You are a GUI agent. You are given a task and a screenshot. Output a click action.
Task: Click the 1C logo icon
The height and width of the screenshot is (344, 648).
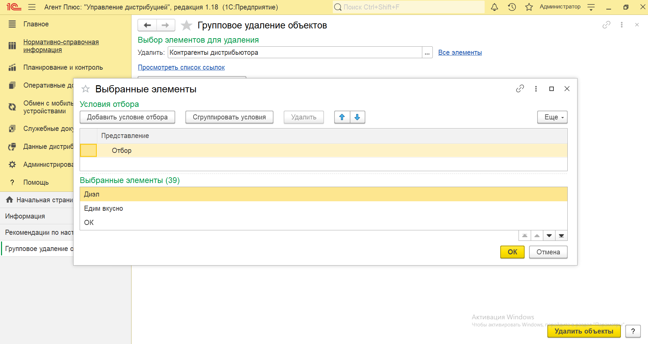(x=14, y=7)
